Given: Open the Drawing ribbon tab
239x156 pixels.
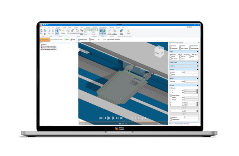Looking at the screenshot, I should pyautogui.click(x=58, y=27).
